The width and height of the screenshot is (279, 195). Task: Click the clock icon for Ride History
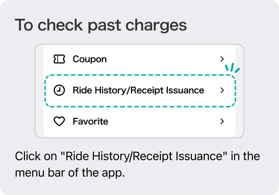tap(59, 90)
